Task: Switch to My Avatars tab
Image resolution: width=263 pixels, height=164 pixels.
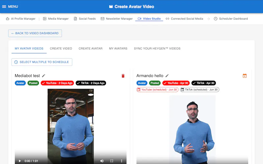Action: (x=118, y=49)
